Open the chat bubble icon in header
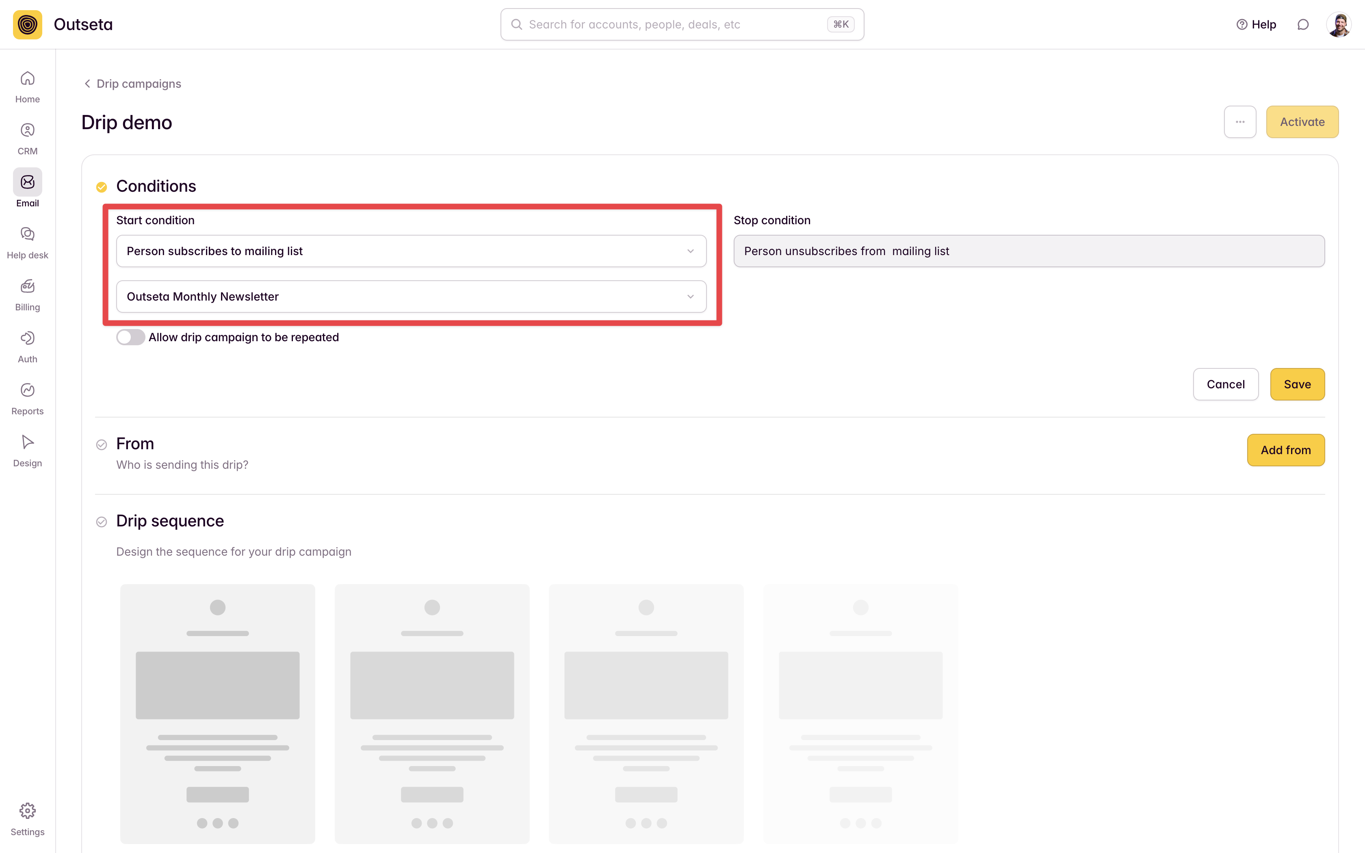 [1303, 24]
